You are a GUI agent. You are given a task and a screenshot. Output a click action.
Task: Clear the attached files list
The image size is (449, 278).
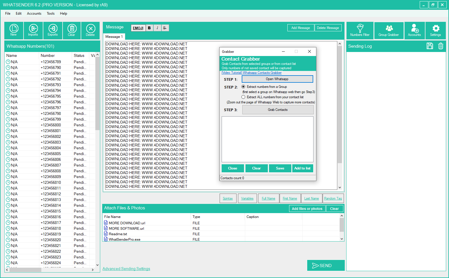(334, 209)
